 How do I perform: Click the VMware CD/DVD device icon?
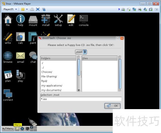click(x=129, y=9)
